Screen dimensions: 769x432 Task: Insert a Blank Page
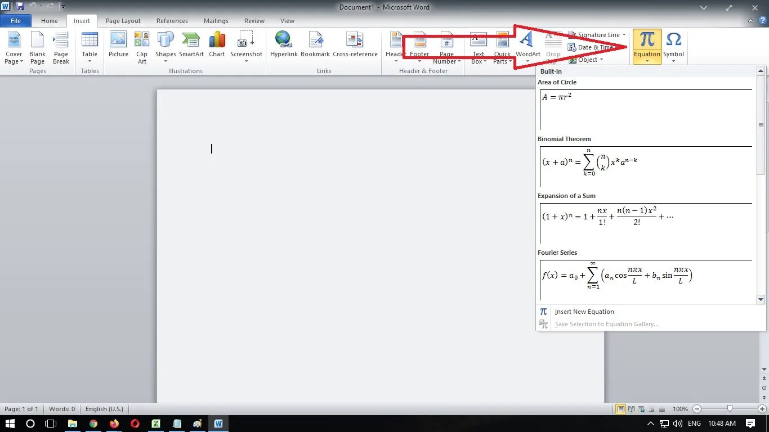37,48
